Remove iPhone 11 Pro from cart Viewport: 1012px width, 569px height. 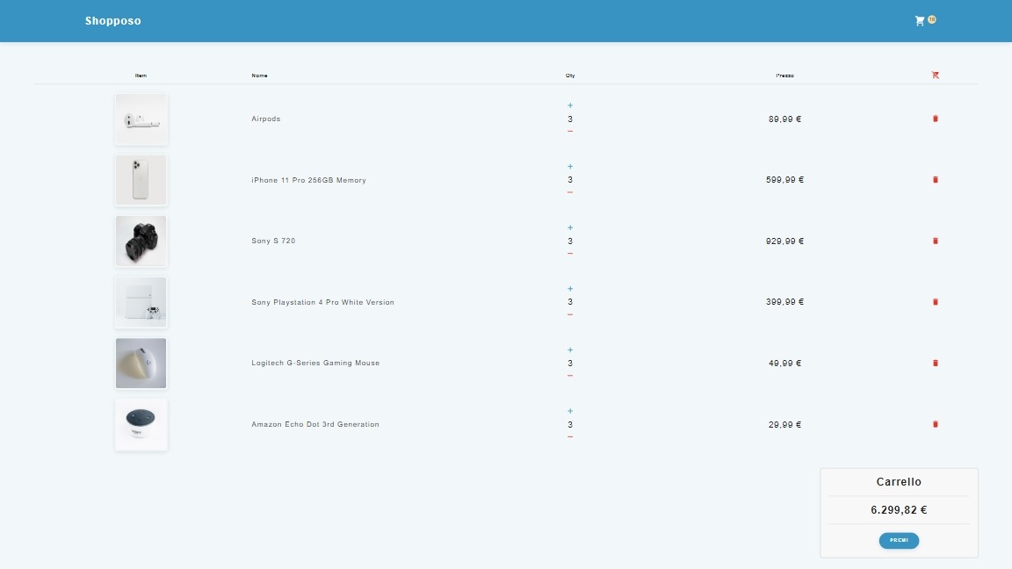[x=936, y=180]
